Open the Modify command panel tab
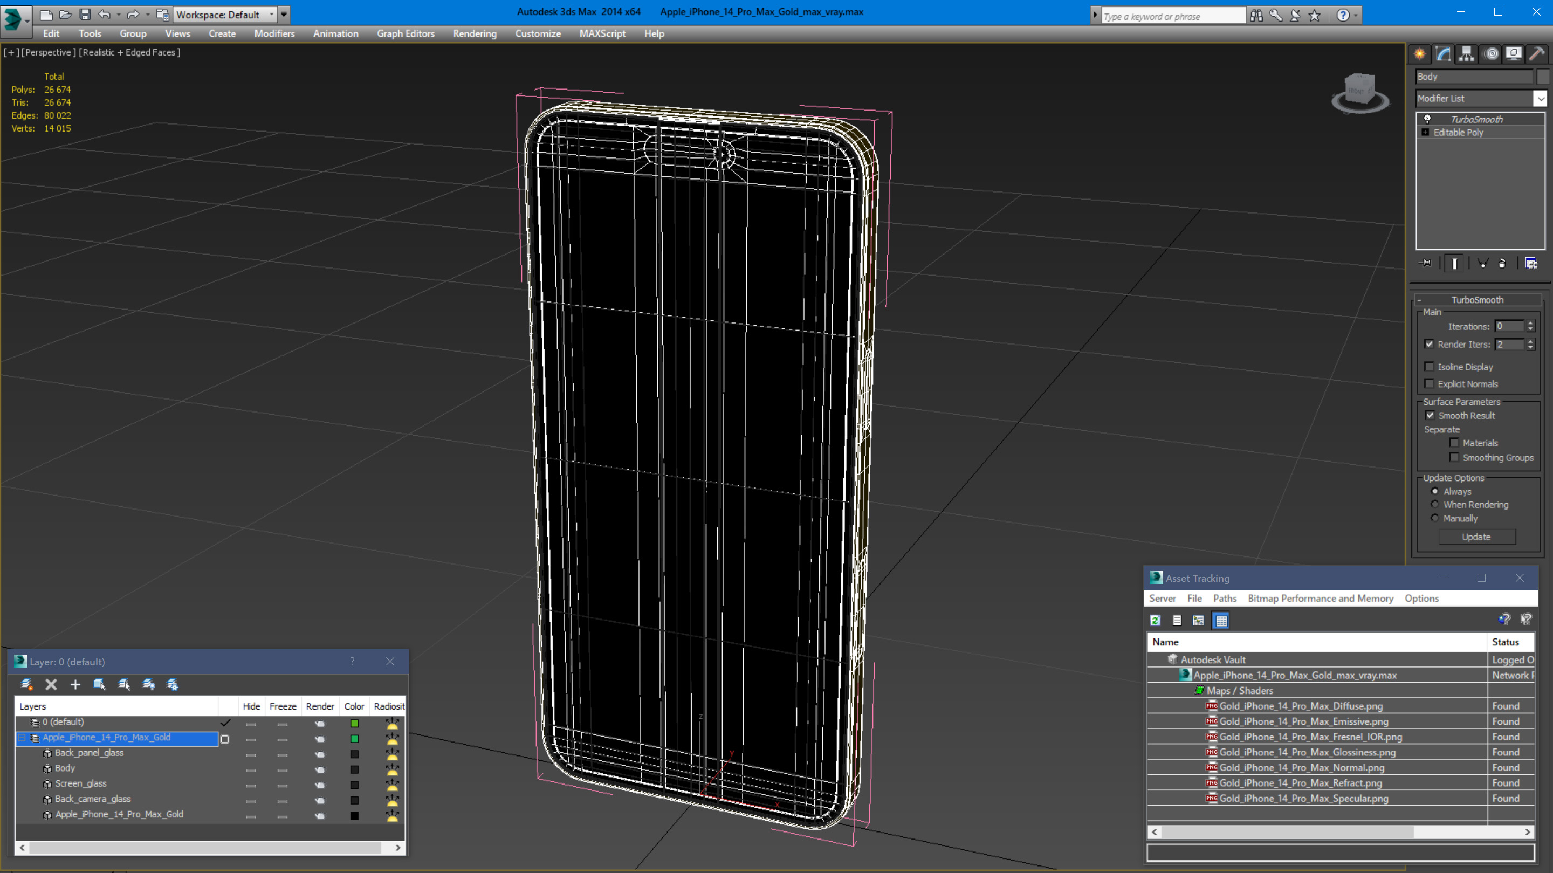1553x873 pixels. click(x=1444, y=54)
